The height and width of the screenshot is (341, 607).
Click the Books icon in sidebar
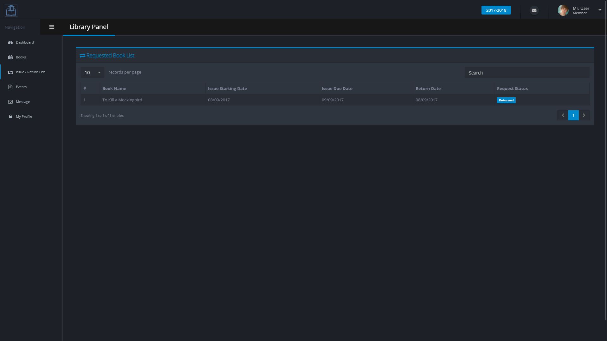coord(10,57)
